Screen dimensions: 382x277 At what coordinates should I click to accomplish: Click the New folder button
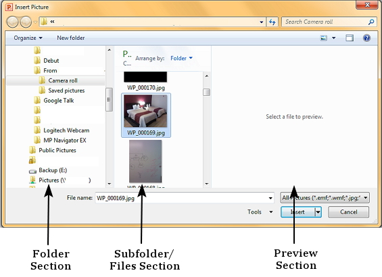click(70, 38)
